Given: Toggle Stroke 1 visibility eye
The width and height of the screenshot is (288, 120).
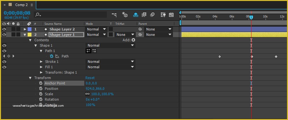Looking at the screenshot, I should coord(4,62).
